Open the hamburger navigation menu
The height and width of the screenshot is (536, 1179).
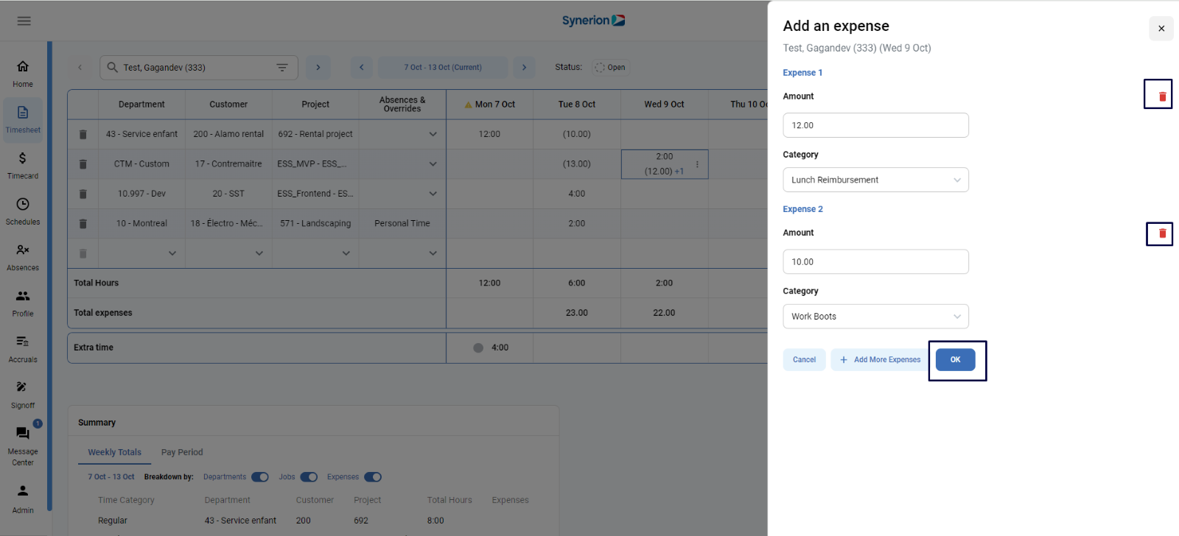click(24, 21)
